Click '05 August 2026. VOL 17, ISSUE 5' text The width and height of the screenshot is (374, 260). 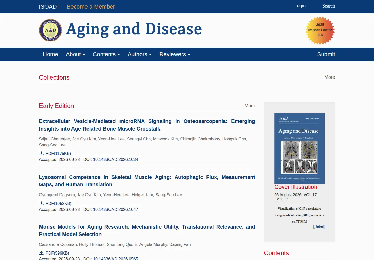[x=296, y=197]
